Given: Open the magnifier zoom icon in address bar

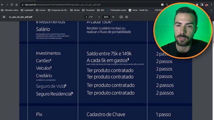Looking at the screenshot, I should [167, 5].
